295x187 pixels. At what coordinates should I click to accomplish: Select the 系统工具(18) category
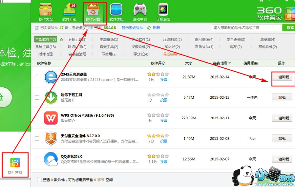coord(46,47)
